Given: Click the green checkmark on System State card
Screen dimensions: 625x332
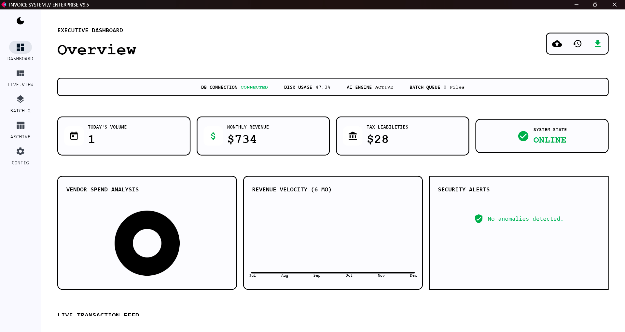Looking at the screenshot, I should tap(523, 136).
